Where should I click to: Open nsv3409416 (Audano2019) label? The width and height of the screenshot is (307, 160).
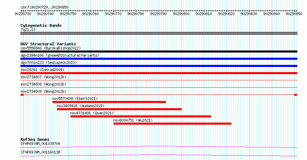point(80,106)
